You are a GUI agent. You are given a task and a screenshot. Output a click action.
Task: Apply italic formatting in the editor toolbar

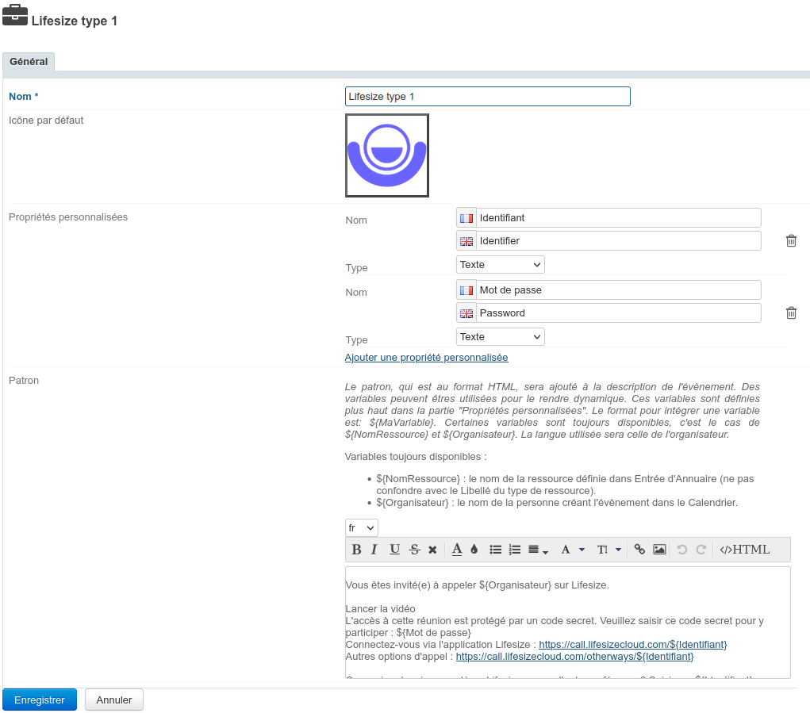(x=374, y=550)
